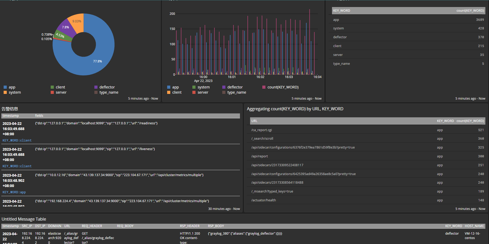Image resolution: width=489 pixels, height=244 pixels.
Task: Click the RSP_BODY column header
Action: [x=216, y=226]
